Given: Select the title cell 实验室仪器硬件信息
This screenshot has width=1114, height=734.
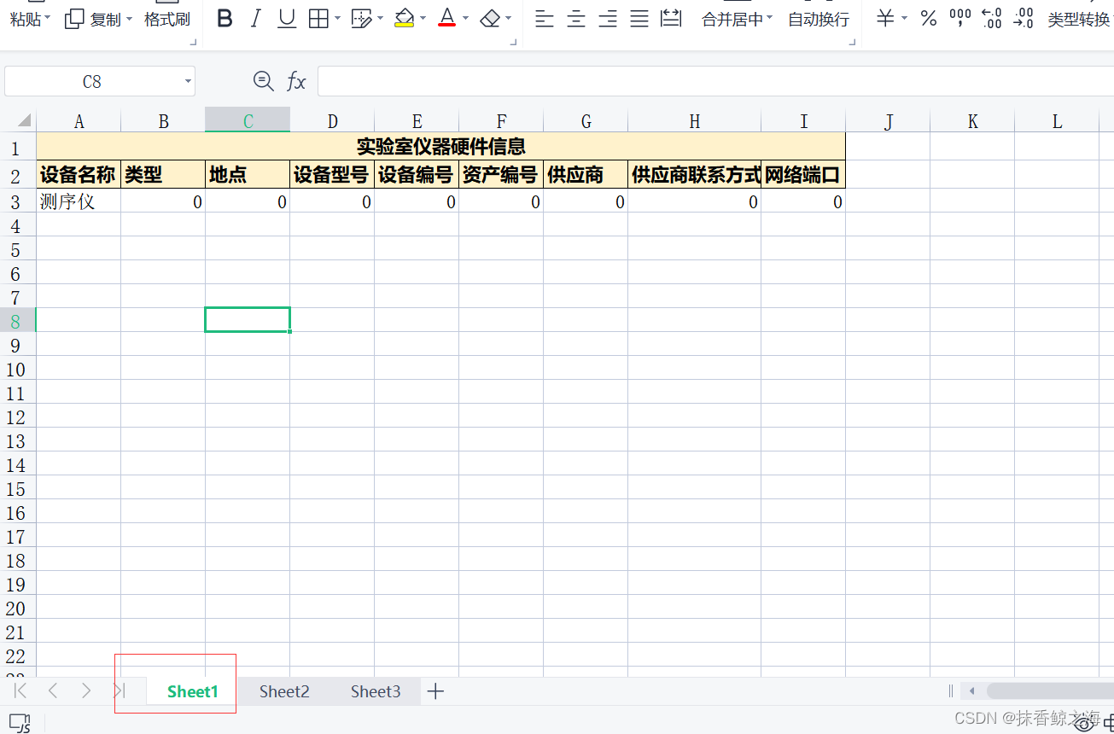Looking at the screenshot, I should coord(440,147).
